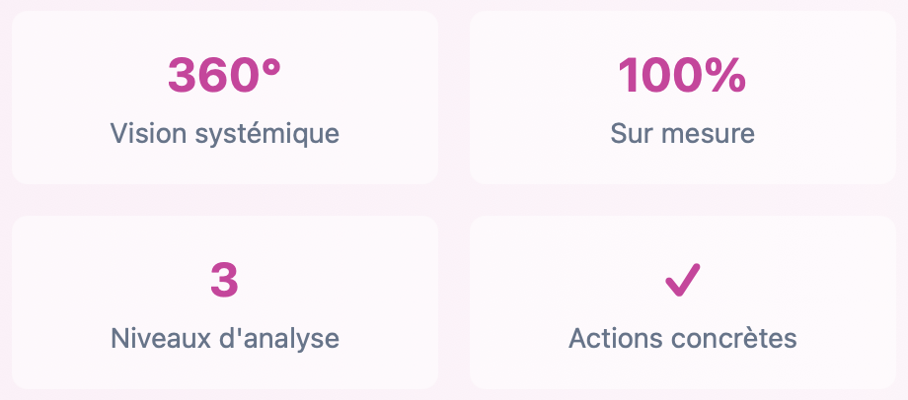
Task: Click the word "Sur"
Action: tap(633, 134)
